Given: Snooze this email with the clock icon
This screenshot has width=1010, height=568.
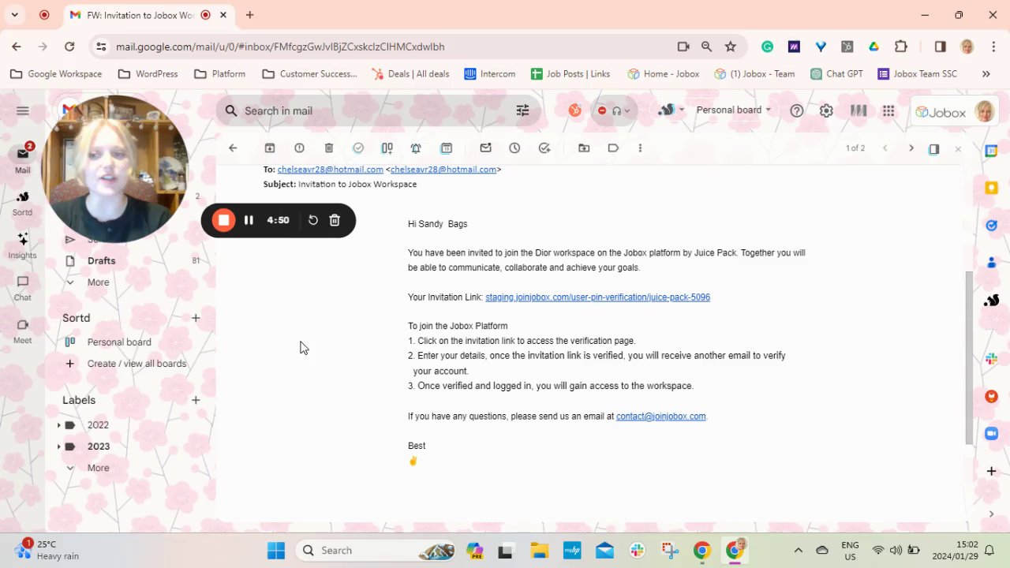Looking at the screenshot, I should tap(514, 148).
